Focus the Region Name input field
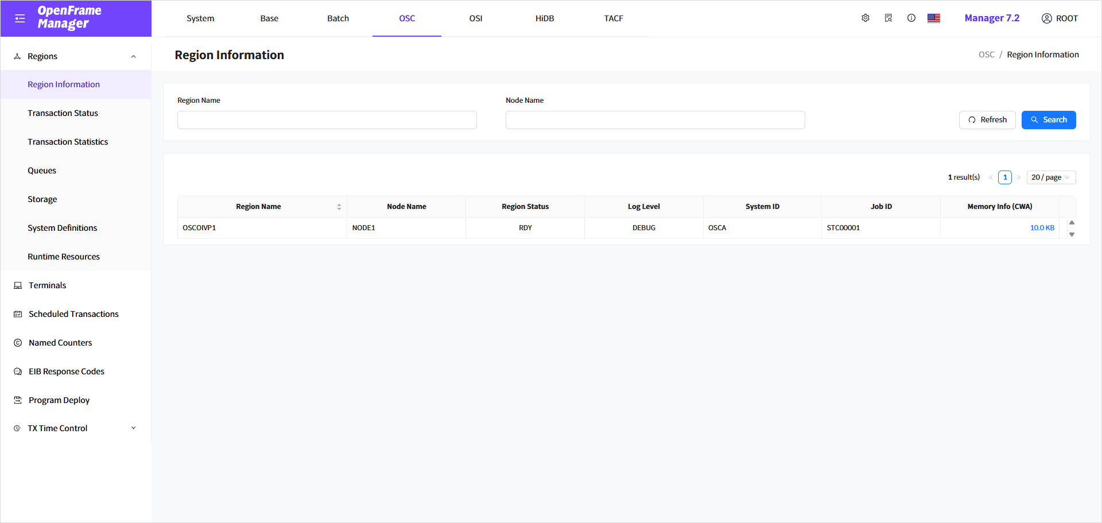Viewport: 1102px width, 523px height. pyautogui.click(x=327, y=120)
